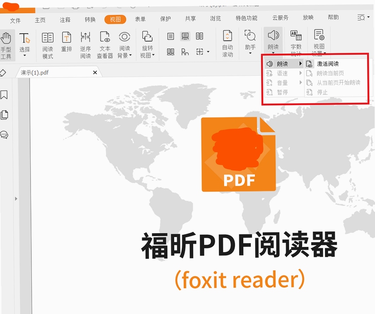Select continuous facing layout icon

(171, 52)
